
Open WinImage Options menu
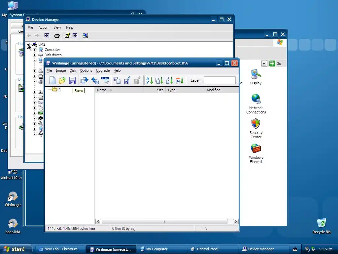(86, 70)
